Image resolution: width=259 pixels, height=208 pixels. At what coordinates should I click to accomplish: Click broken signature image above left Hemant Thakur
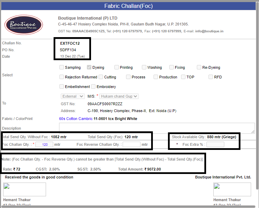(x=24, y=189)
